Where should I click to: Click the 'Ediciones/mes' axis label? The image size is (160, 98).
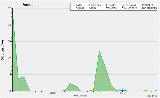(x=2, y=50)
